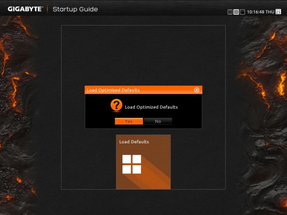Viewport: 287px width, 215px height.
Task: Open the Load Defaults tile
Action: pos(143,162)
